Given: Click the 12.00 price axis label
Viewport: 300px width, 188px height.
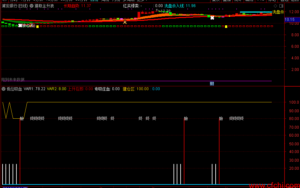Looking at the screenshot, I should point(294,12).
